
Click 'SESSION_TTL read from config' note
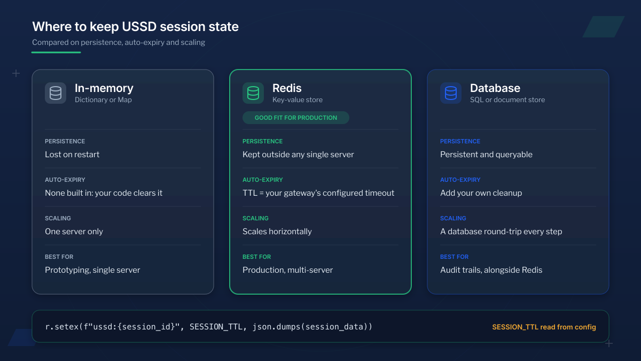544,327
